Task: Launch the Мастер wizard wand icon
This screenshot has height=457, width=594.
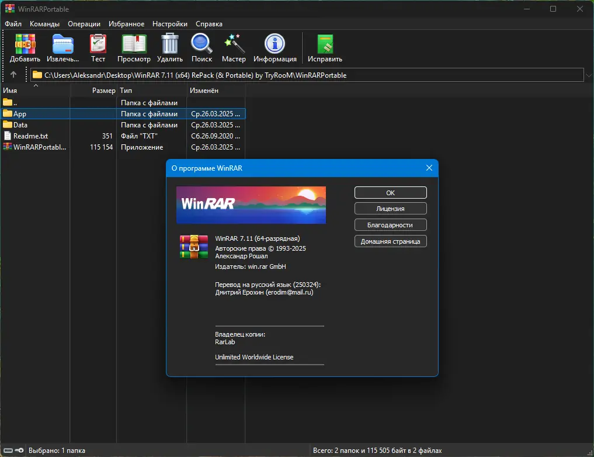Action: [234, 44]
